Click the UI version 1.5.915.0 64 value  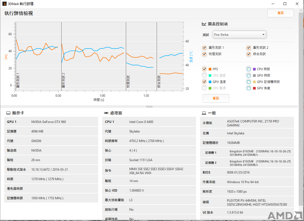(235, 213)
